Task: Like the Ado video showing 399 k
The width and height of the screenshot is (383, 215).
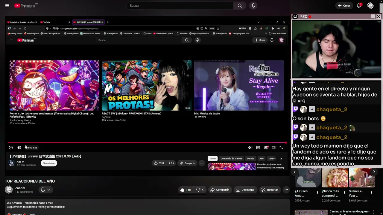Action: pos(159,163)
